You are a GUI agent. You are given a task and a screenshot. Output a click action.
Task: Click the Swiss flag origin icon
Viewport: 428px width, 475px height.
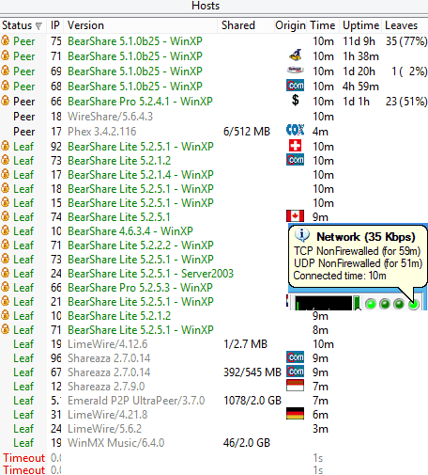coord(295,146)
